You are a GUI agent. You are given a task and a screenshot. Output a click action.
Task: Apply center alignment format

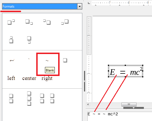29,78
